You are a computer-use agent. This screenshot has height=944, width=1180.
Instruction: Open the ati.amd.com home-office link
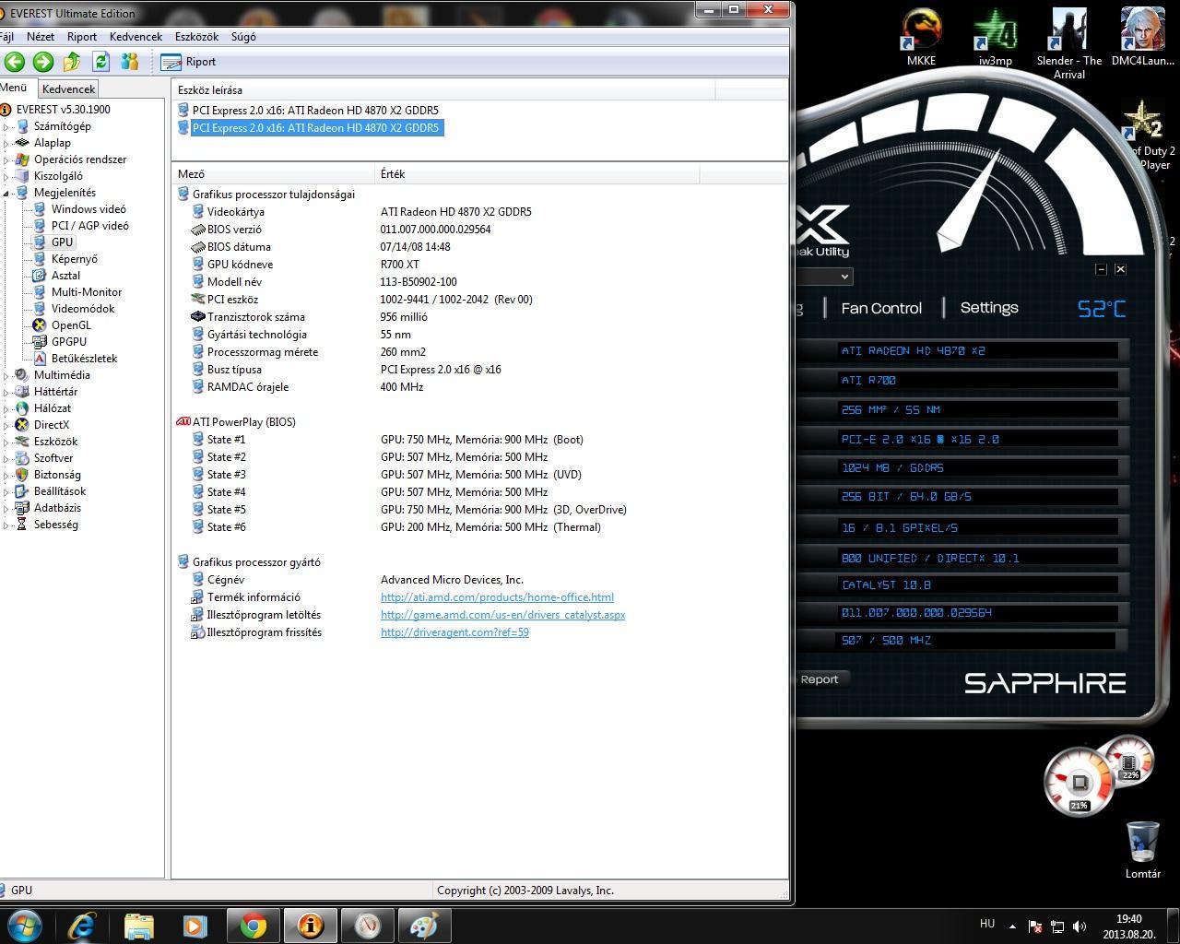(497, 597)
